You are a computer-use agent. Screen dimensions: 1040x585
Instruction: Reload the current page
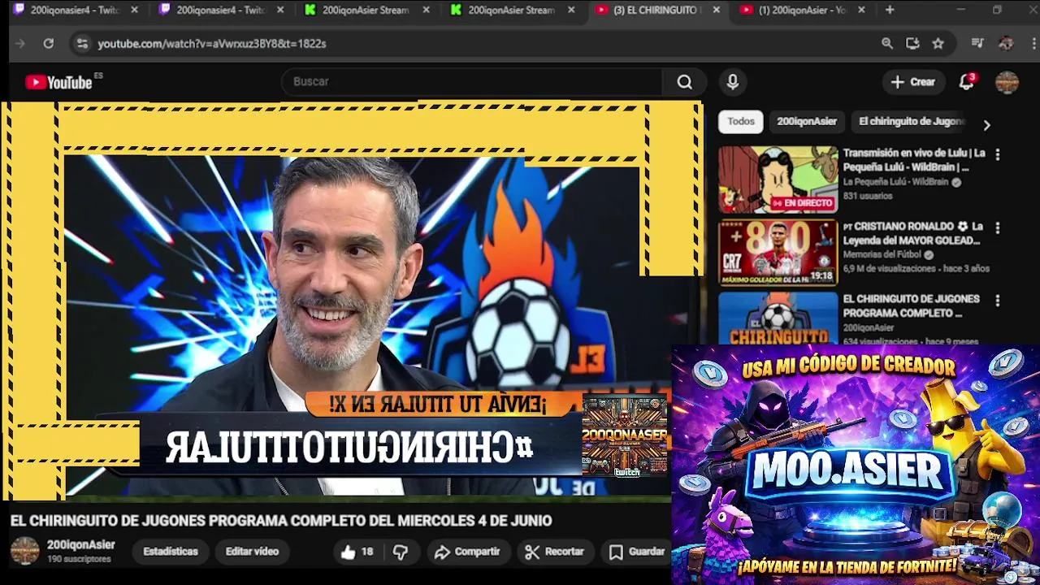48,43
